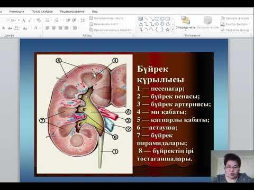Open the Контур фигуры shape outline menu
This screenshot has width=254, height=190.
click(235, 24)
